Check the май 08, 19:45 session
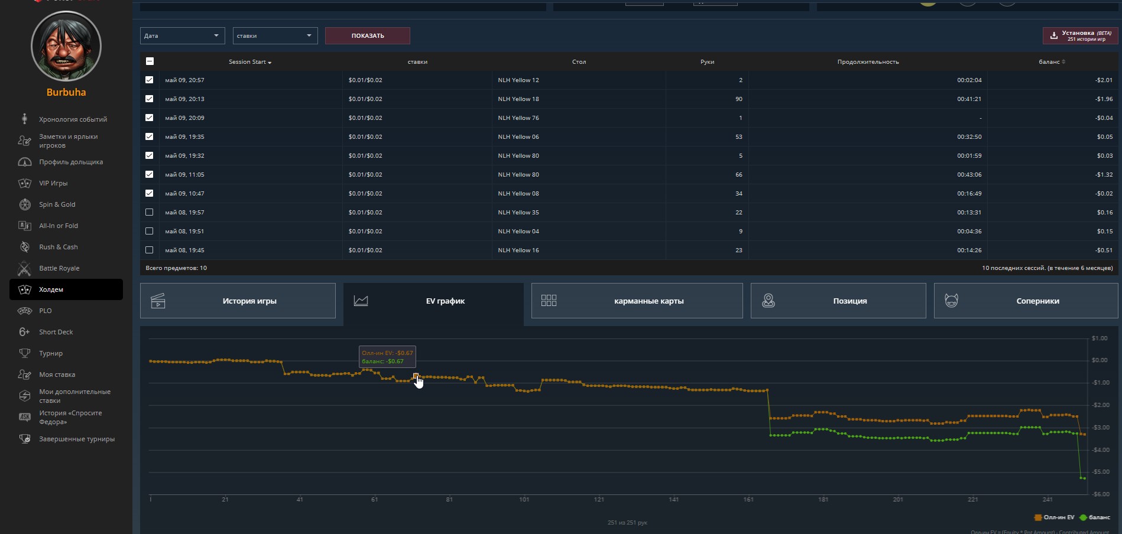1122x534 pixels. tap(149, 250)
